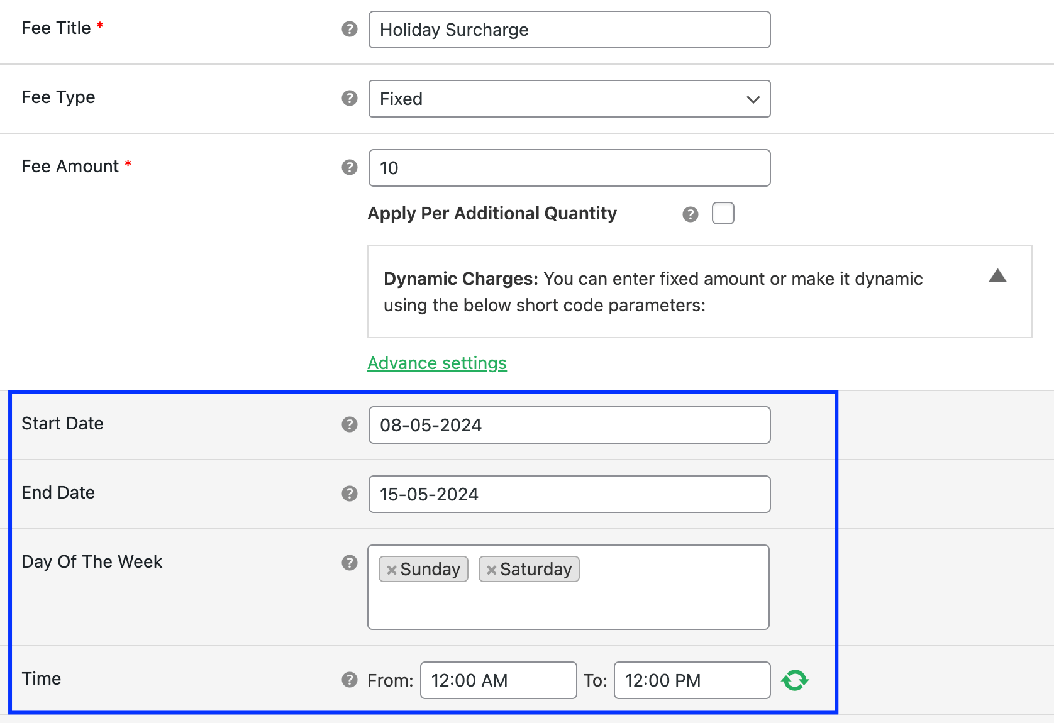Open Advance settings

coord(436,363)
